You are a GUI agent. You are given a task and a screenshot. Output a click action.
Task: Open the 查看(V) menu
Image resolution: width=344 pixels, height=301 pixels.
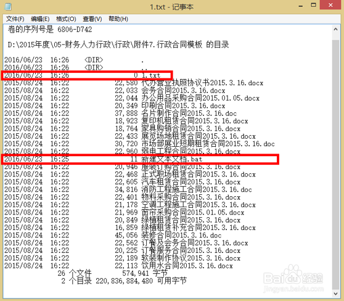point(92,19)
